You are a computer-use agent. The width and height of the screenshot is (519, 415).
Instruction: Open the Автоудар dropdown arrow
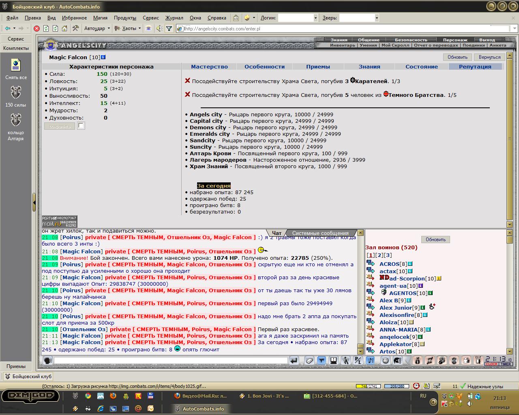coord(109,28)
